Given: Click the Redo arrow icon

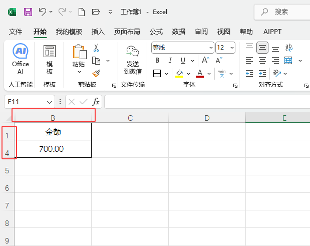Looking at the screenshot, I should click(62, 12).
